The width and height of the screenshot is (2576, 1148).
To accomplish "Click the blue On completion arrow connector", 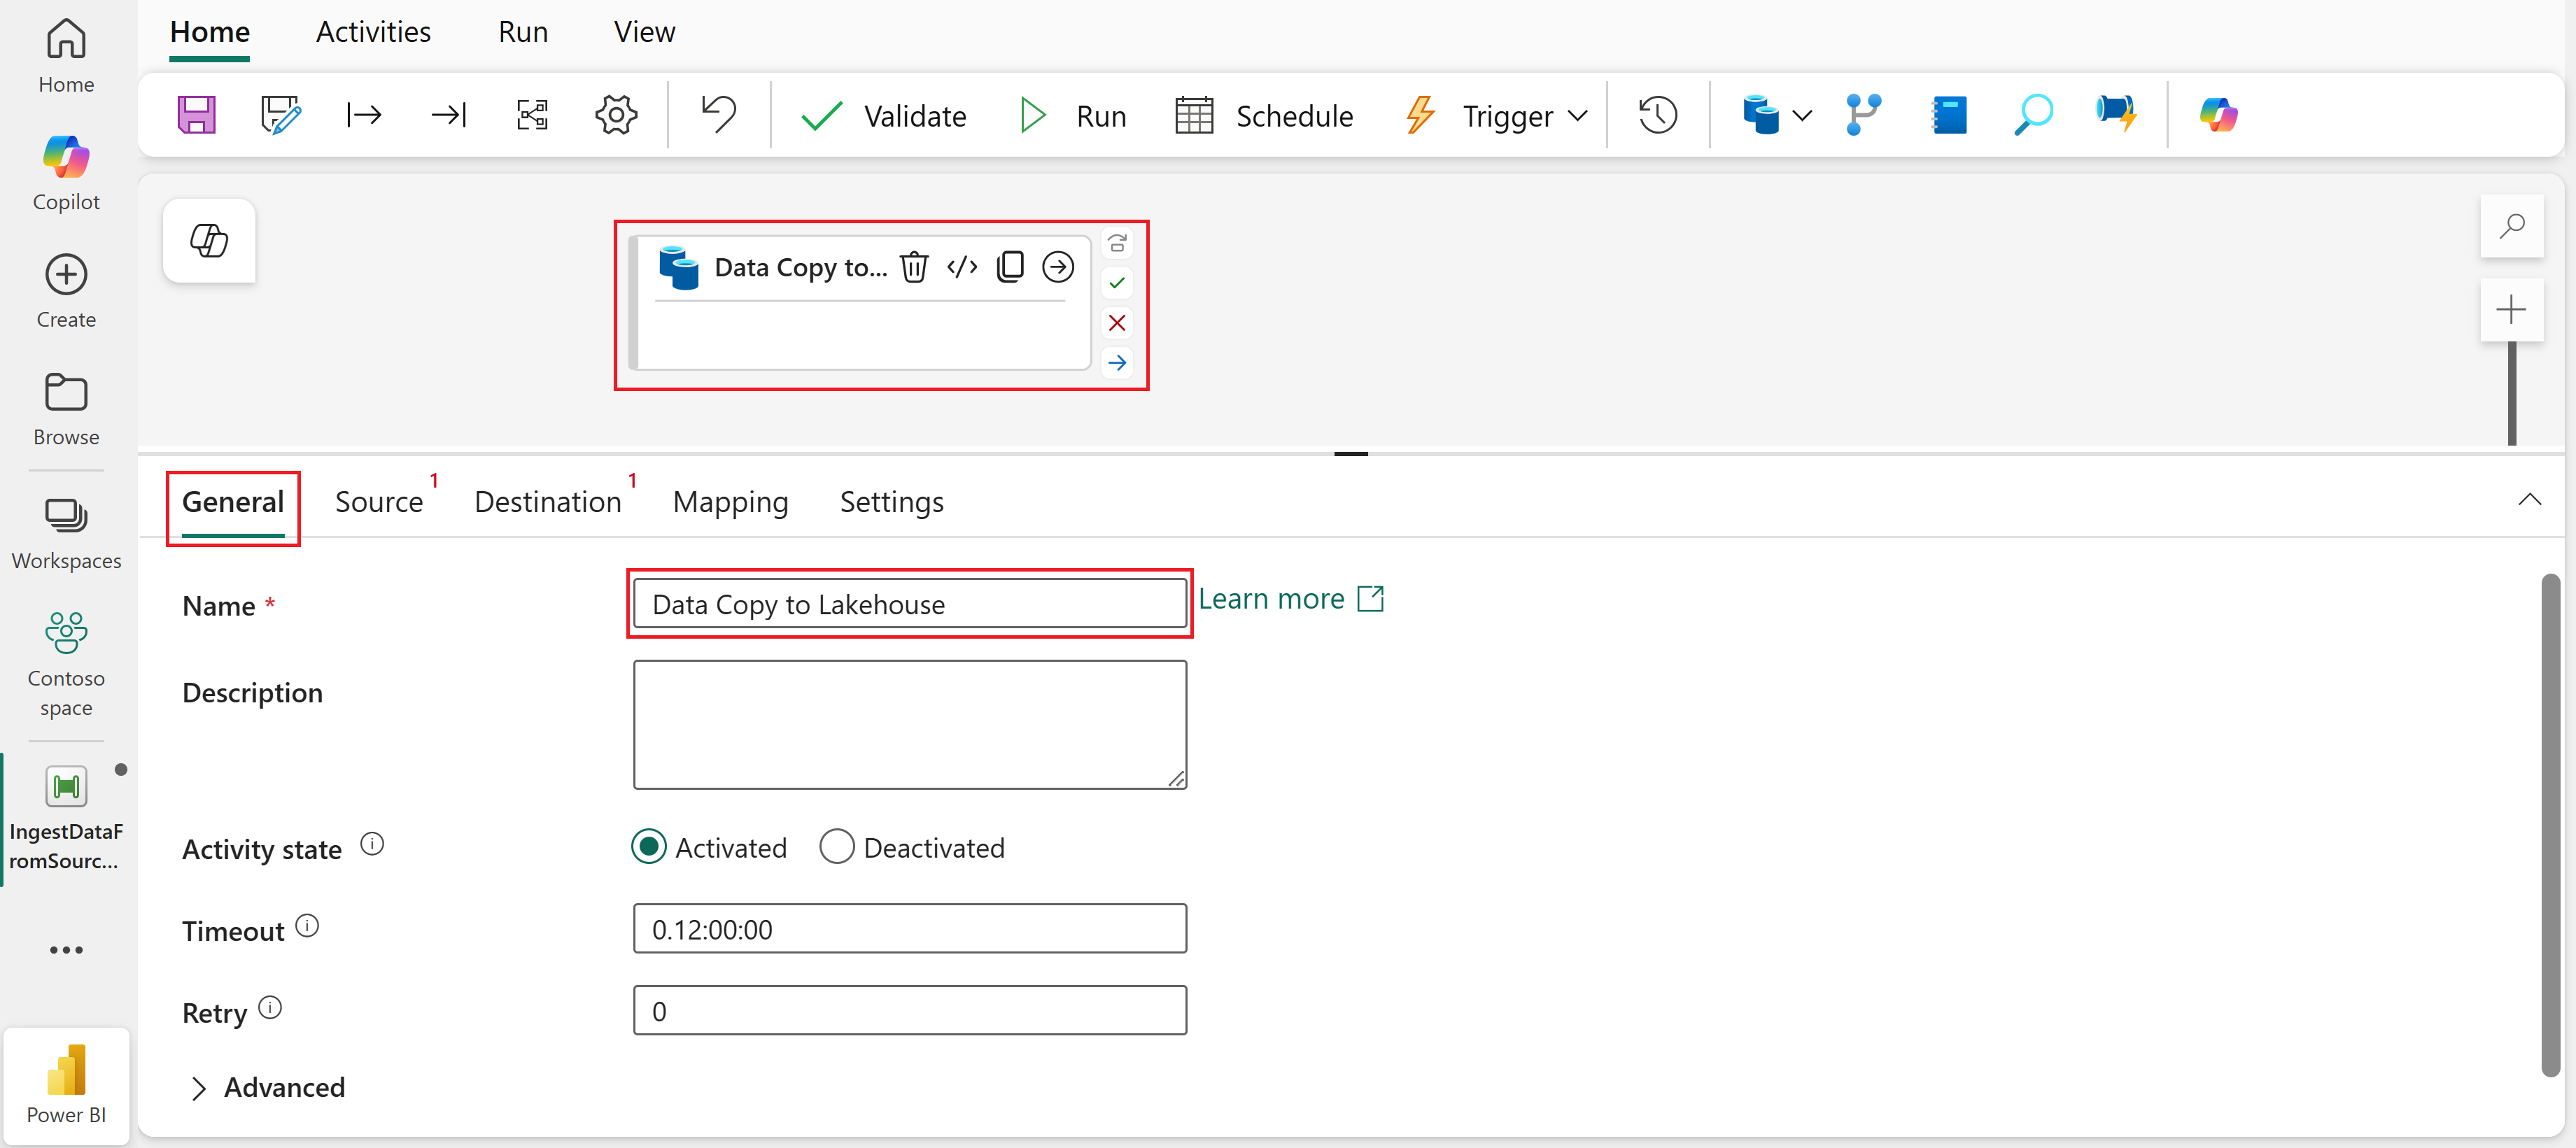I will click(1117, 363).
